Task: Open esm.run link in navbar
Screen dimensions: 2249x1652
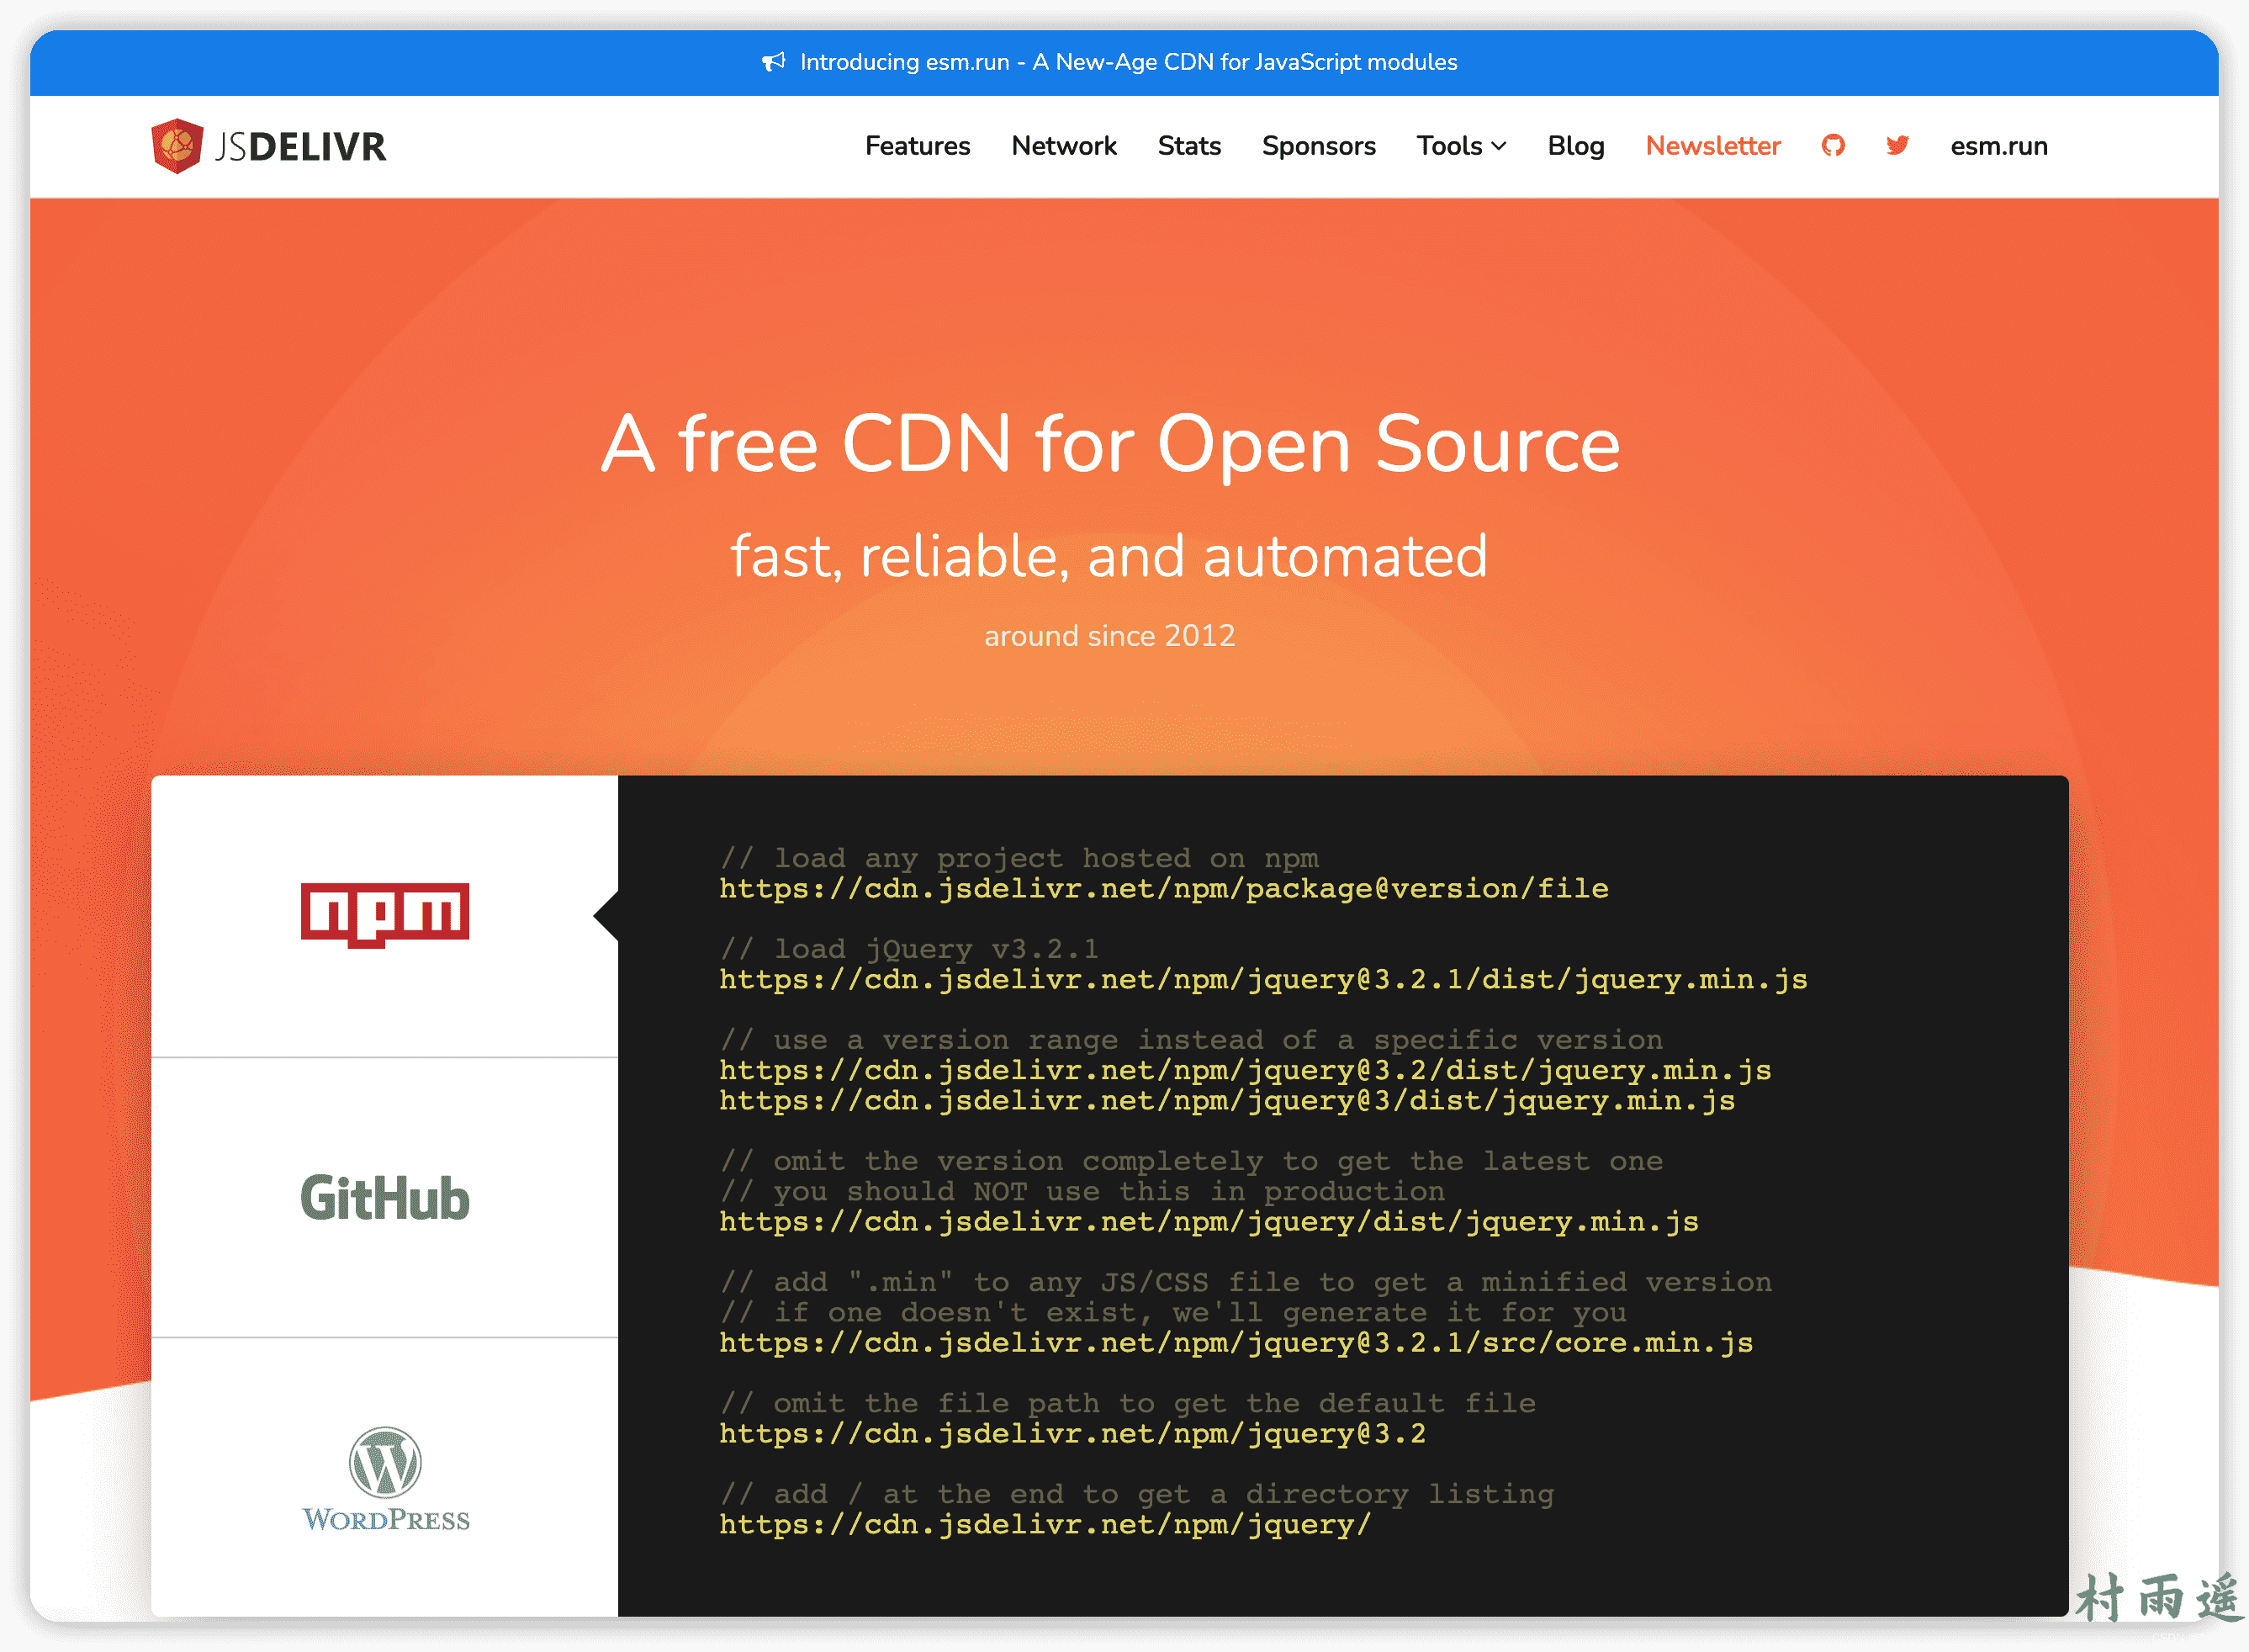Action: [x=1998, y=146]
